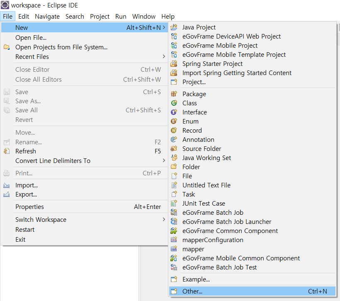340x301 pixels.
Task: Open the Navigate menu
Action: 47,17
